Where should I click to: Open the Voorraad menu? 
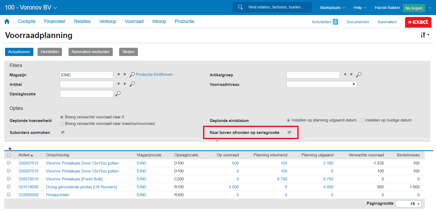point(134,21)
